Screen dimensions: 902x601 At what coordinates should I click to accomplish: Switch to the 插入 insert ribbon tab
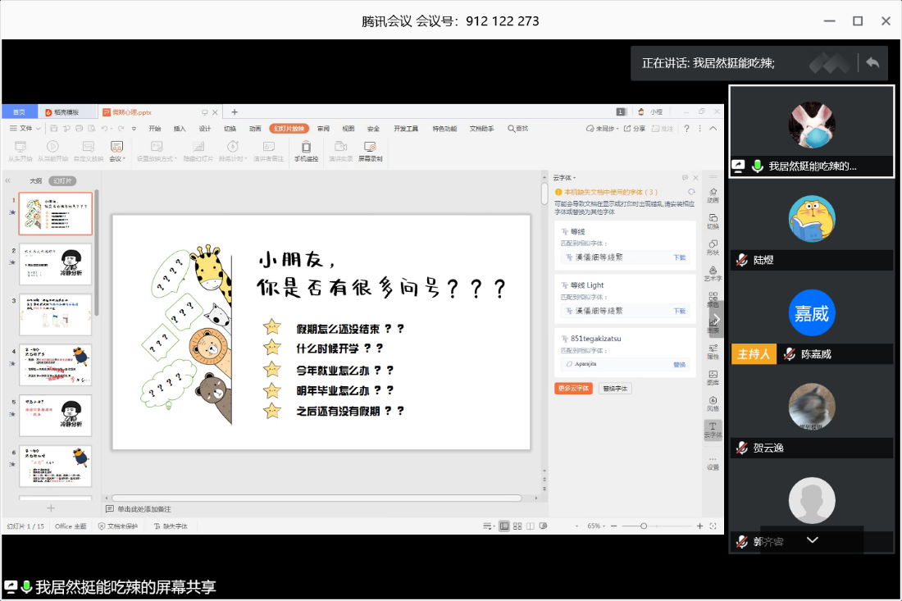click(x=180, y=129)
